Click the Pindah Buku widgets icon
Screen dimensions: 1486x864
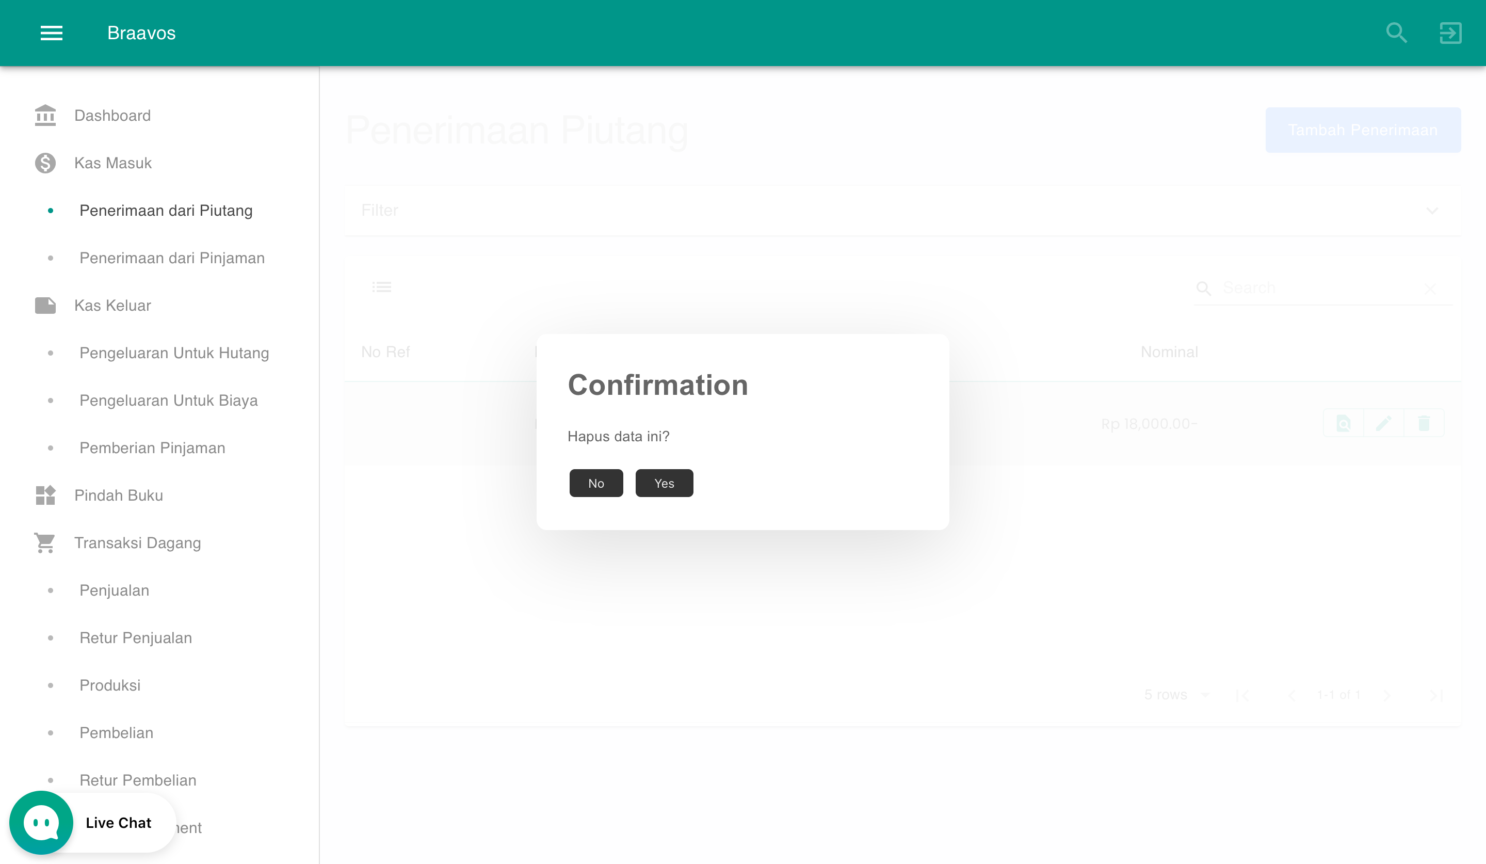coord(45,495)
